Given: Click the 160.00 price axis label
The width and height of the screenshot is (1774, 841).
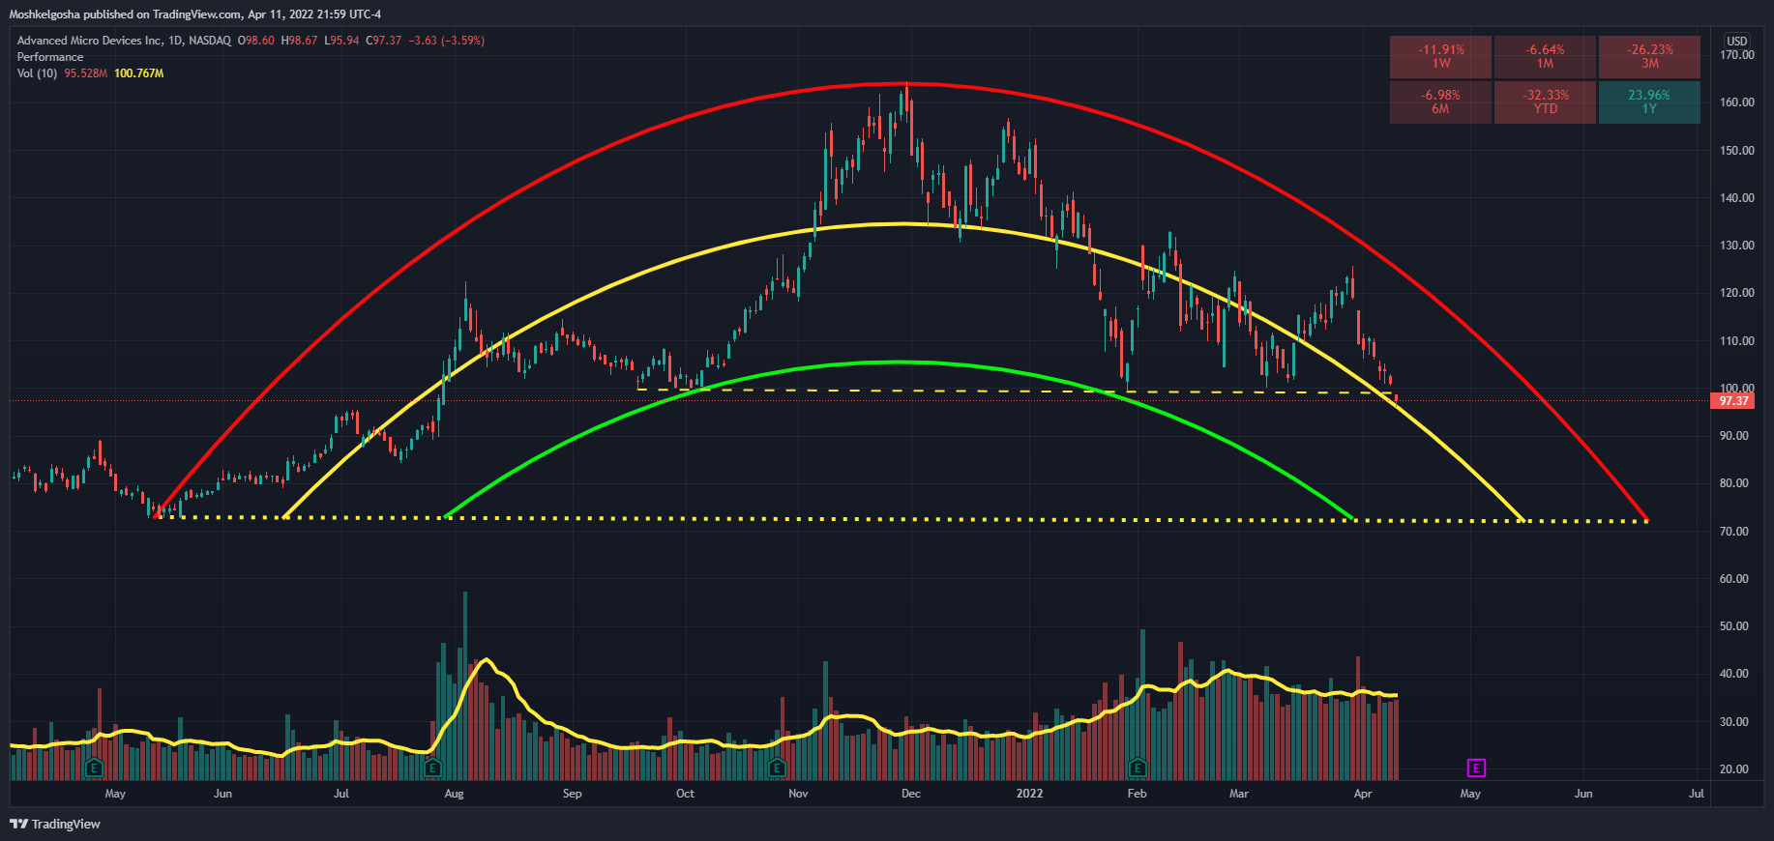Looking at the screenshot, I should (x=1737, y=102).
